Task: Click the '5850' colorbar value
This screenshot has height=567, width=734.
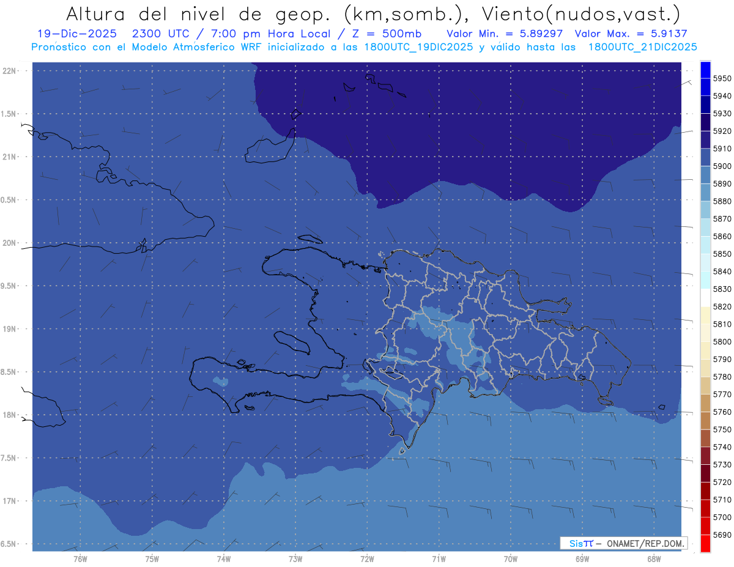Action: point(722,254)
